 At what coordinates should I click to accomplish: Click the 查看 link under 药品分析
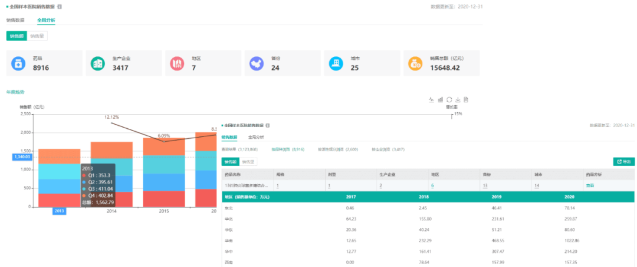point(589,185)
